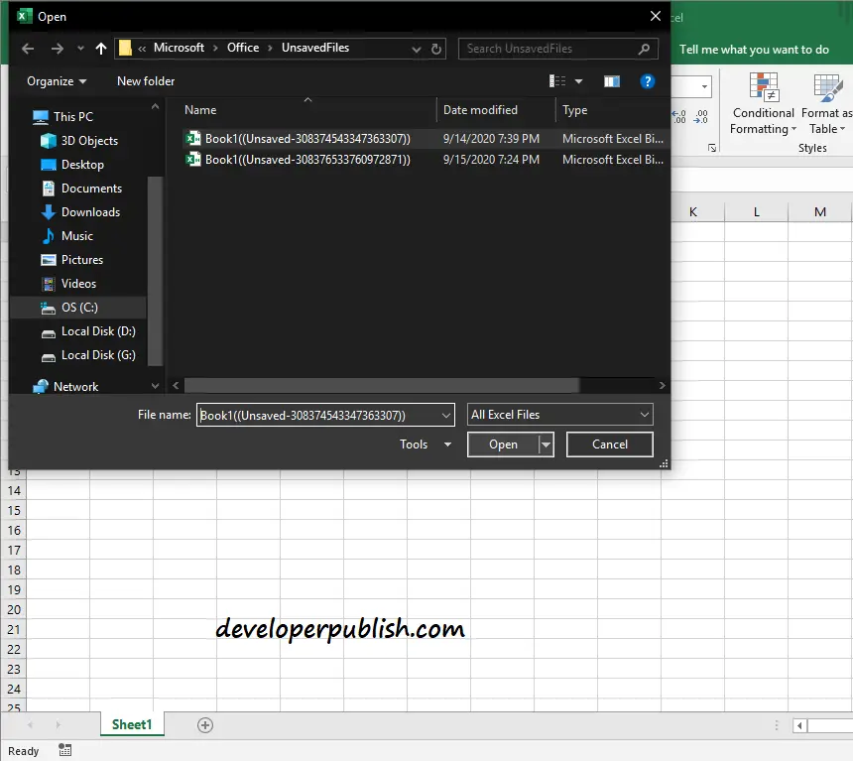Image resolution: width=853 pixels, height=761 pixels.
Task: Sort files by Type column
Action: pos(575,110)
